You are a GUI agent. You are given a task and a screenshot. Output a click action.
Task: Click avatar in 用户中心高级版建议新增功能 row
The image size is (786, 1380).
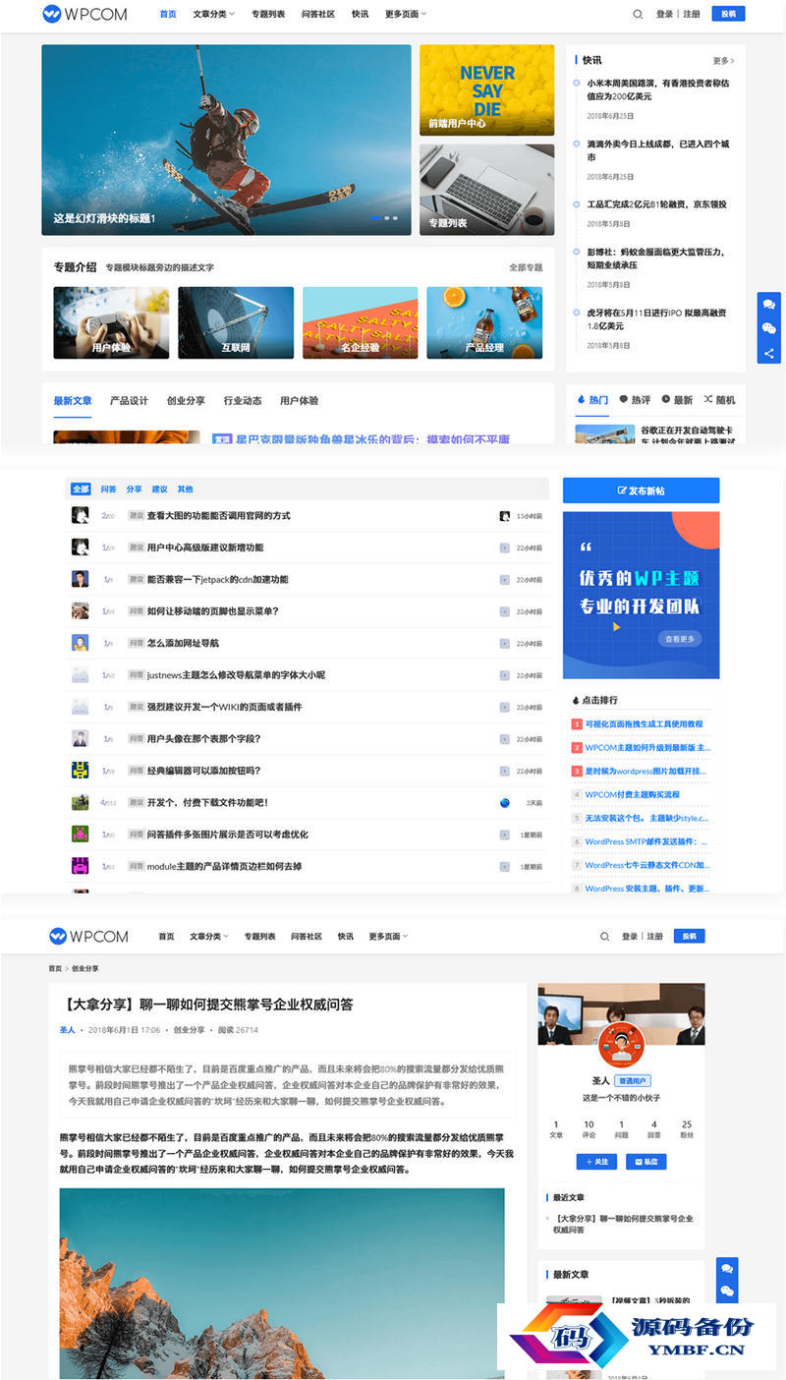[x=81, y=546]
